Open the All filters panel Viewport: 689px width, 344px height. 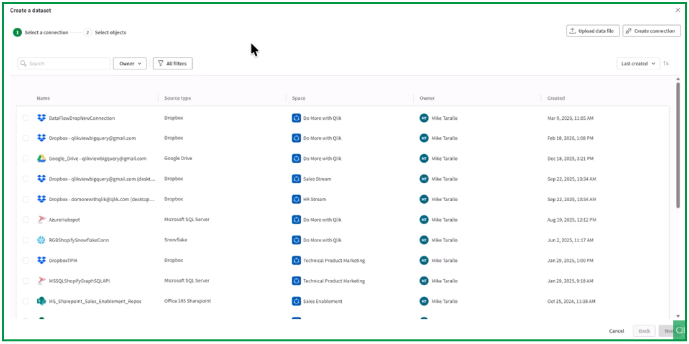click(x=172, y=64)
